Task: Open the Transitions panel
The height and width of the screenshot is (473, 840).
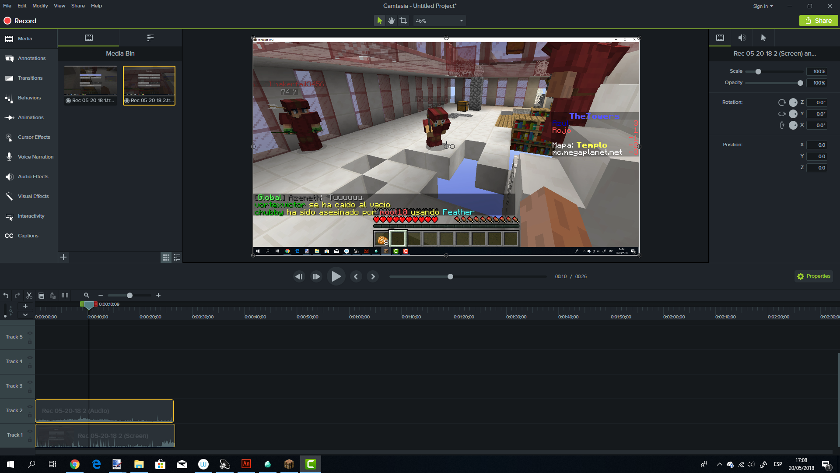Action: [28, 78]
